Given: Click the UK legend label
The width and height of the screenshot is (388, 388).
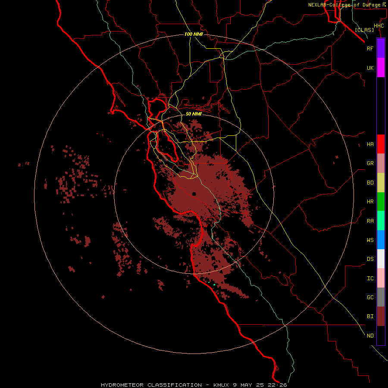Looking at the screenshot, I should [x=370, y=68].
